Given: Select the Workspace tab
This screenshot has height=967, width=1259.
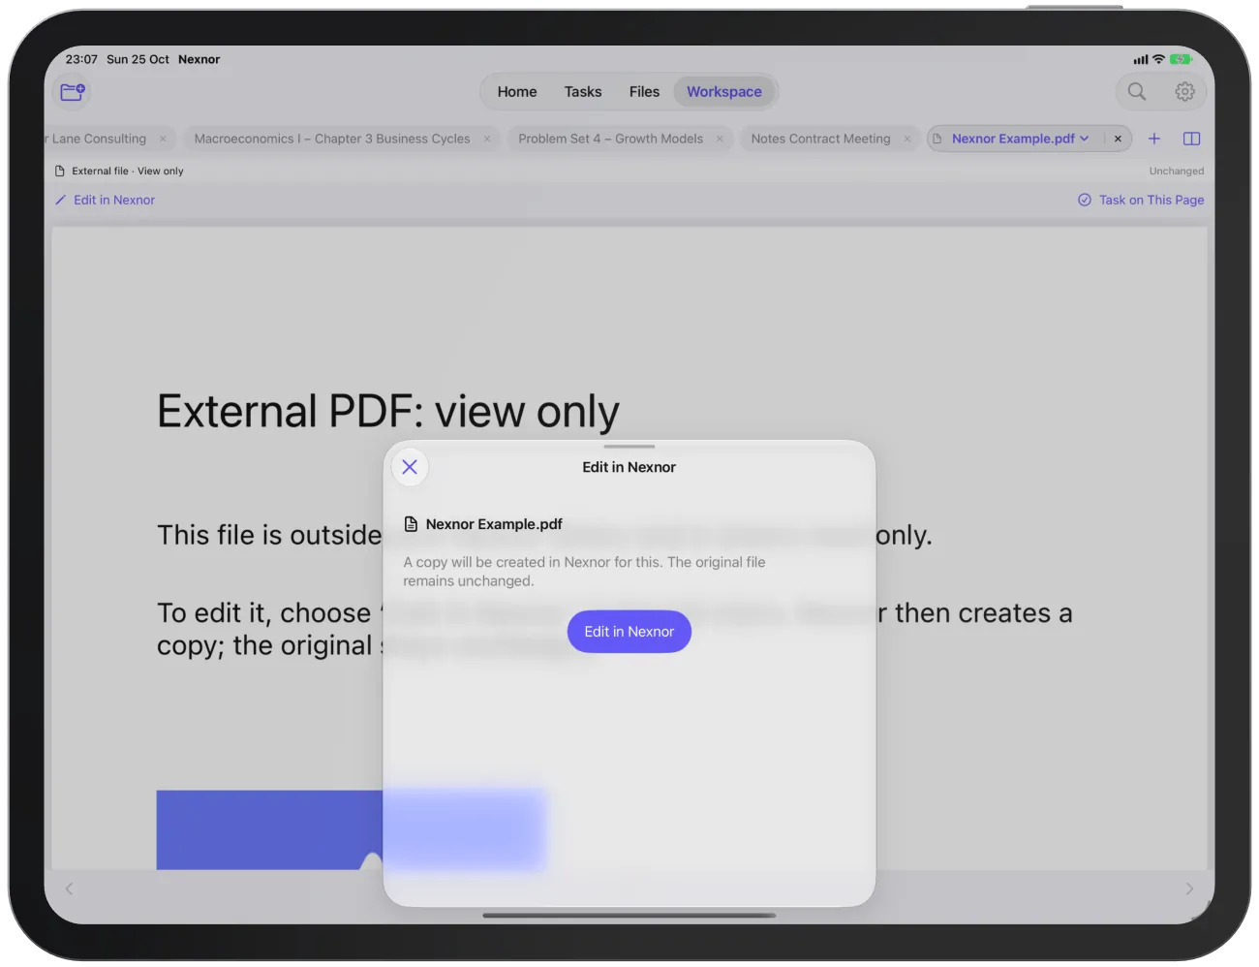Looking at the screenshot, I should point(724,92).
